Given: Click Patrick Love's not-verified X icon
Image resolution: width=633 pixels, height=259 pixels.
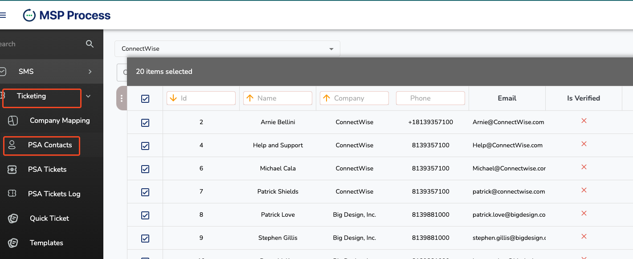Looking at the screenshot, I should (x=584, y=214).
